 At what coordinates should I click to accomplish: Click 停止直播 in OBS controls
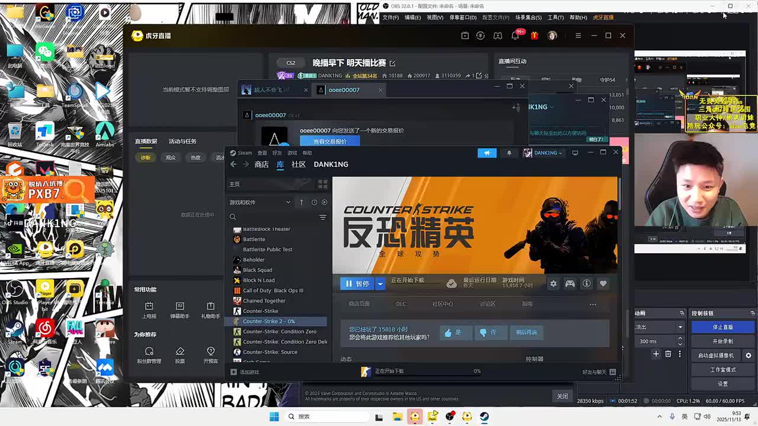pos(723,327)
